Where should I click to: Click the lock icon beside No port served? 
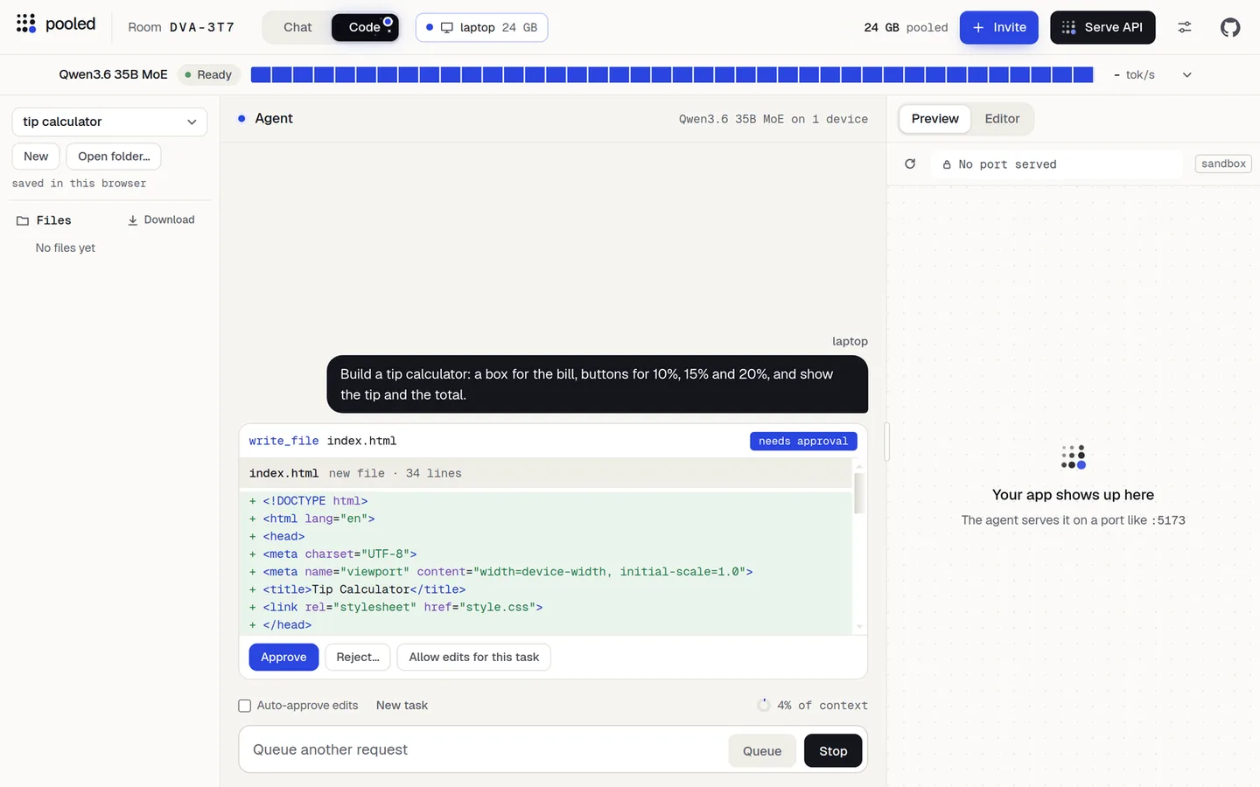(x=947, y=164)
